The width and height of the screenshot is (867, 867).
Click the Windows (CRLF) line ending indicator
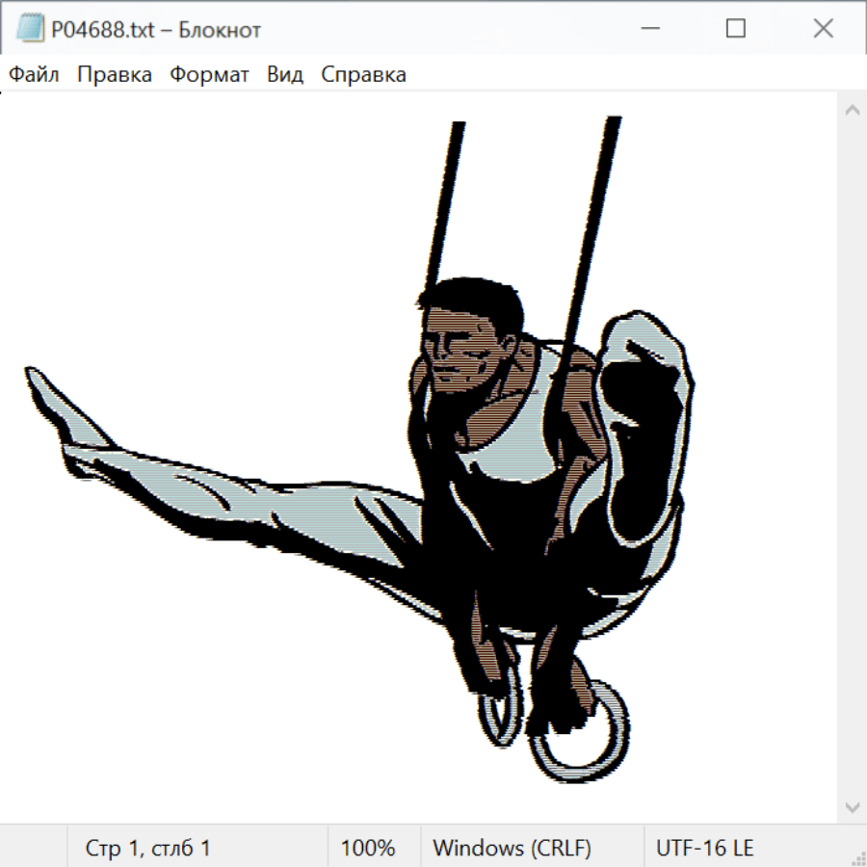click(x=512, y=849)
